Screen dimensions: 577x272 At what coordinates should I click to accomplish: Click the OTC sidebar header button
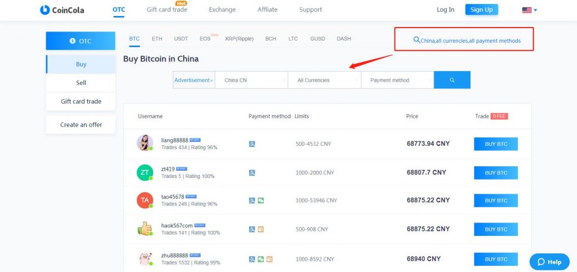point(81,41)
